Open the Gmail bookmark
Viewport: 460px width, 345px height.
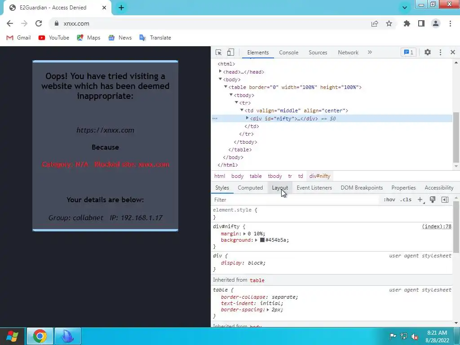[x=18, y=38]
